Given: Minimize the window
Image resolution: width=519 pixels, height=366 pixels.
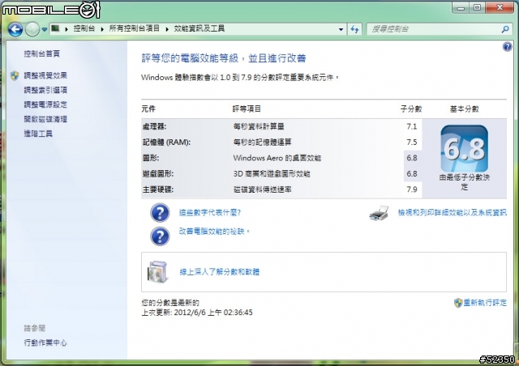Looking at the screenshot, I should click(461, 7).
